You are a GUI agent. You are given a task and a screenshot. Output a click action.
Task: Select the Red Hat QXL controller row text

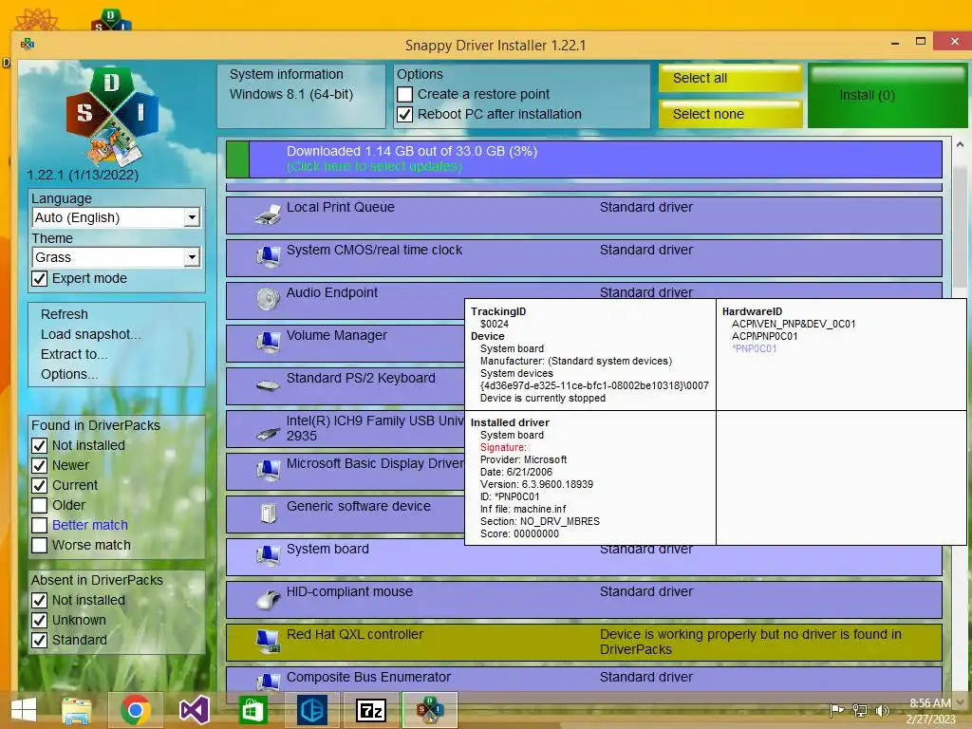coord(355,635)
